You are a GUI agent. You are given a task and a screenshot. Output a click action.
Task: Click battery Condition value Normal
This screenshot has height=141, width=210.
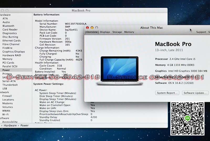tap(61, 69)
